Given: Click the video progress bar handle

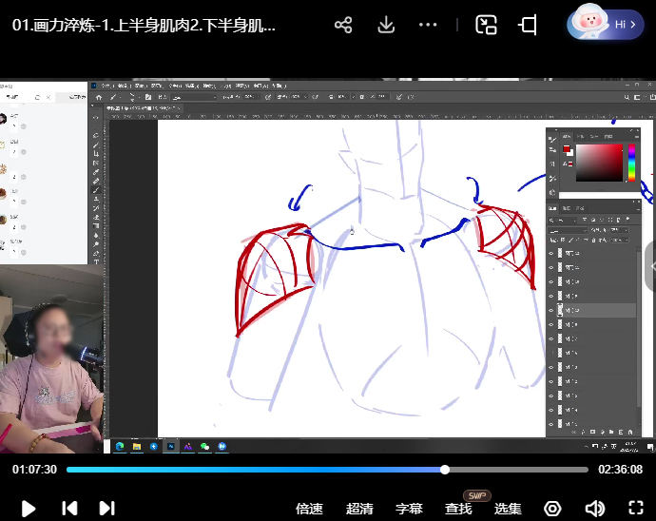Looking at the screenshot, I should 445,470.
